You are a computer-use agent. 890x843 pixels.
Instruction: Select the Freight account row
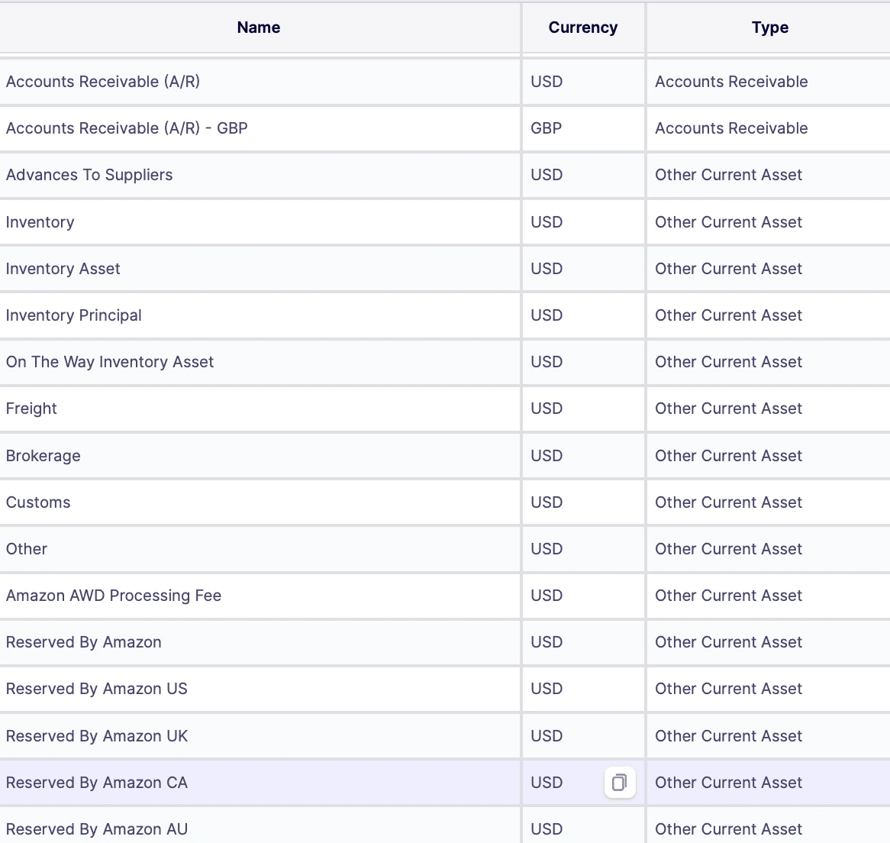[x=31, y=409]
